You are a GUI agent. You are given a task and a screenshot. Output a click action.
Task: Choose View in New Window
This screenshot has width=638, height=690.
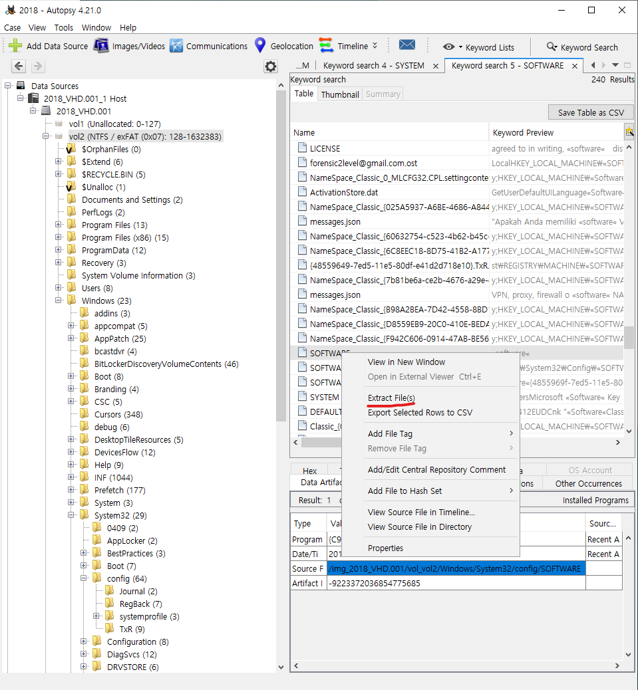click(406, 362)
